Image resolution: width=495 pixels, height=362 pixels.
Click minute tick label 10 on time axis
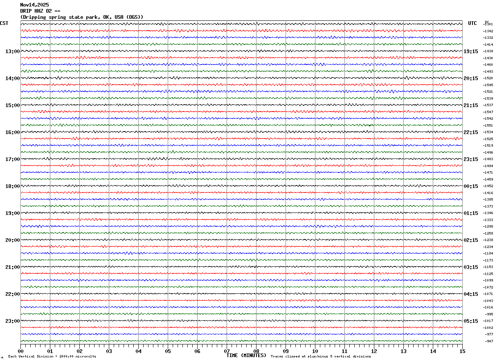click(x=315, y=351)
